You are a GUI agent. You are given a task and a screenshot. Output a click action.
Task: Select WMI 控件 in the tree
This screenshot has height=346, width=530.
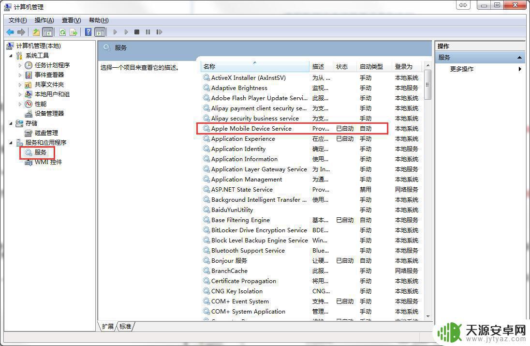(x=48, y=162)
